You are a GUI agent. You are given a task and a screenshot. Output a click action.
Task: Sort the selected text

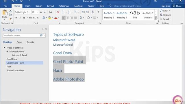coord(93,12)
